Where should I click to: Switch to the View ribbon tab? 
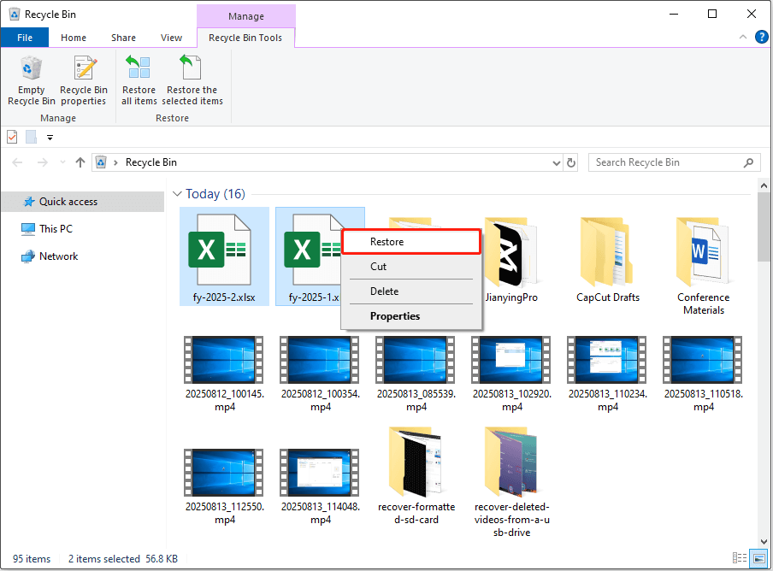171,38
